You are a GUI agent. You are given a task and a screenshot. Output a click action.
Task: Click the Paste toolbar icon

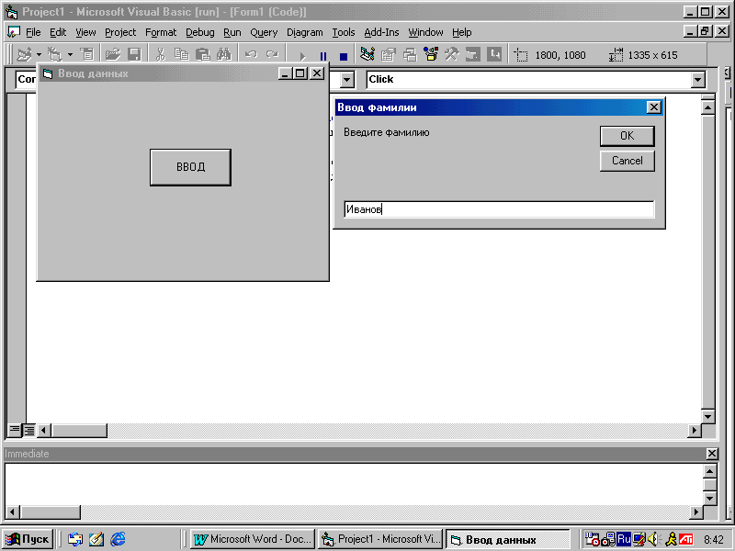tap(202, 54)
